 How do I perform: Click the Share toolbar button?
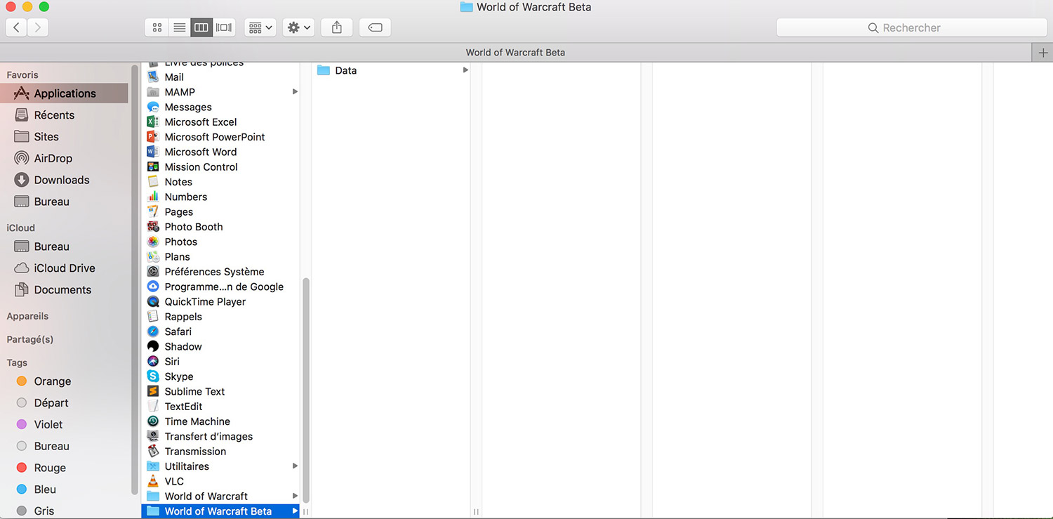coord(337,27)
